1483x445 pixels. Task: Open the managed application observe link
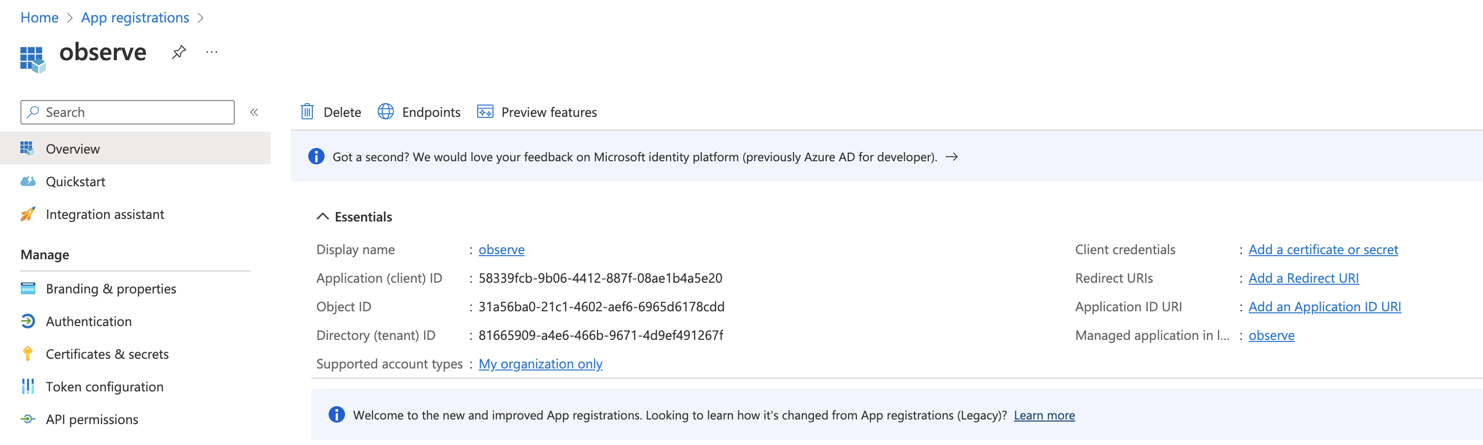pos(1271,335)
